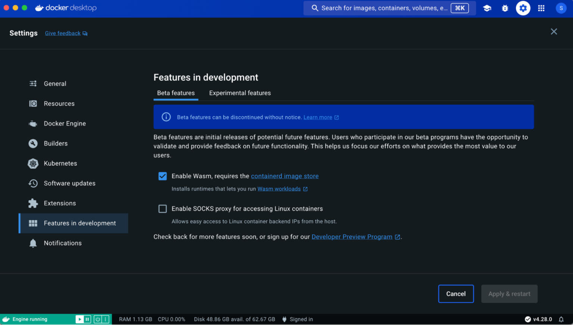This screenshot has height=325, width=573.
Task: Open the extensions grid icon in header
Action: (x=541, y=8)
